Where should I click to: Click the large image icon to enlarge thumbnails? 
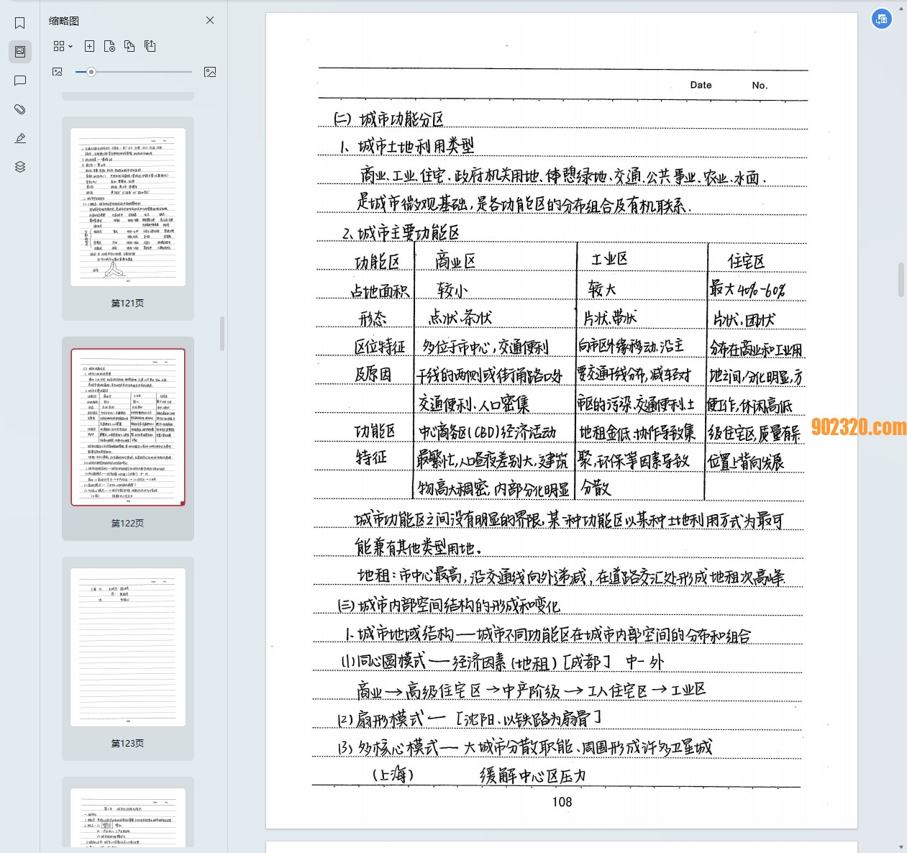tap(209, 72)
